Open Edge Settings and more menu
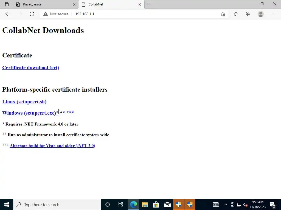This screenshot has height=210, width=281. (273, 14)
